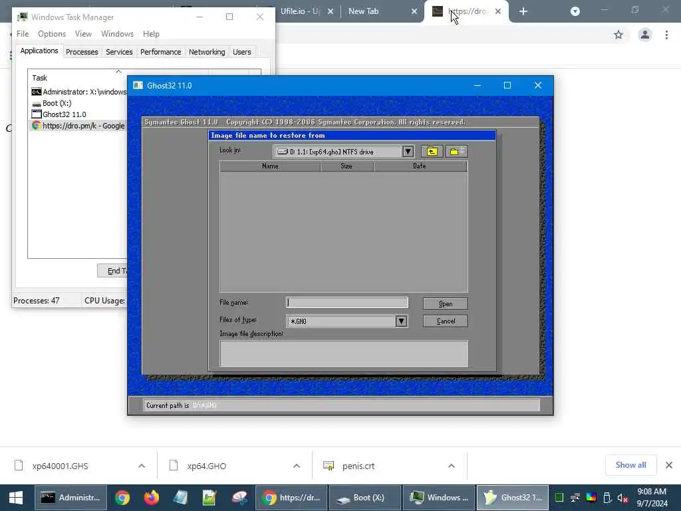Expand the Files of type dropdown arrow
Screen dimensions: 681x511
pyautogui.click(x=401, y=321)
